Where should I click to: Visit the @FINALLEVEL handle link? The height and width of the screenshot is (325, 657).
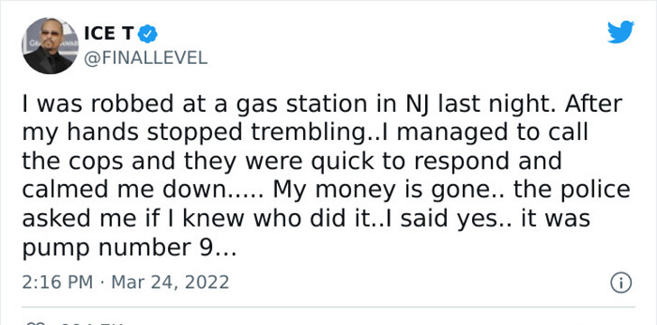146,58
